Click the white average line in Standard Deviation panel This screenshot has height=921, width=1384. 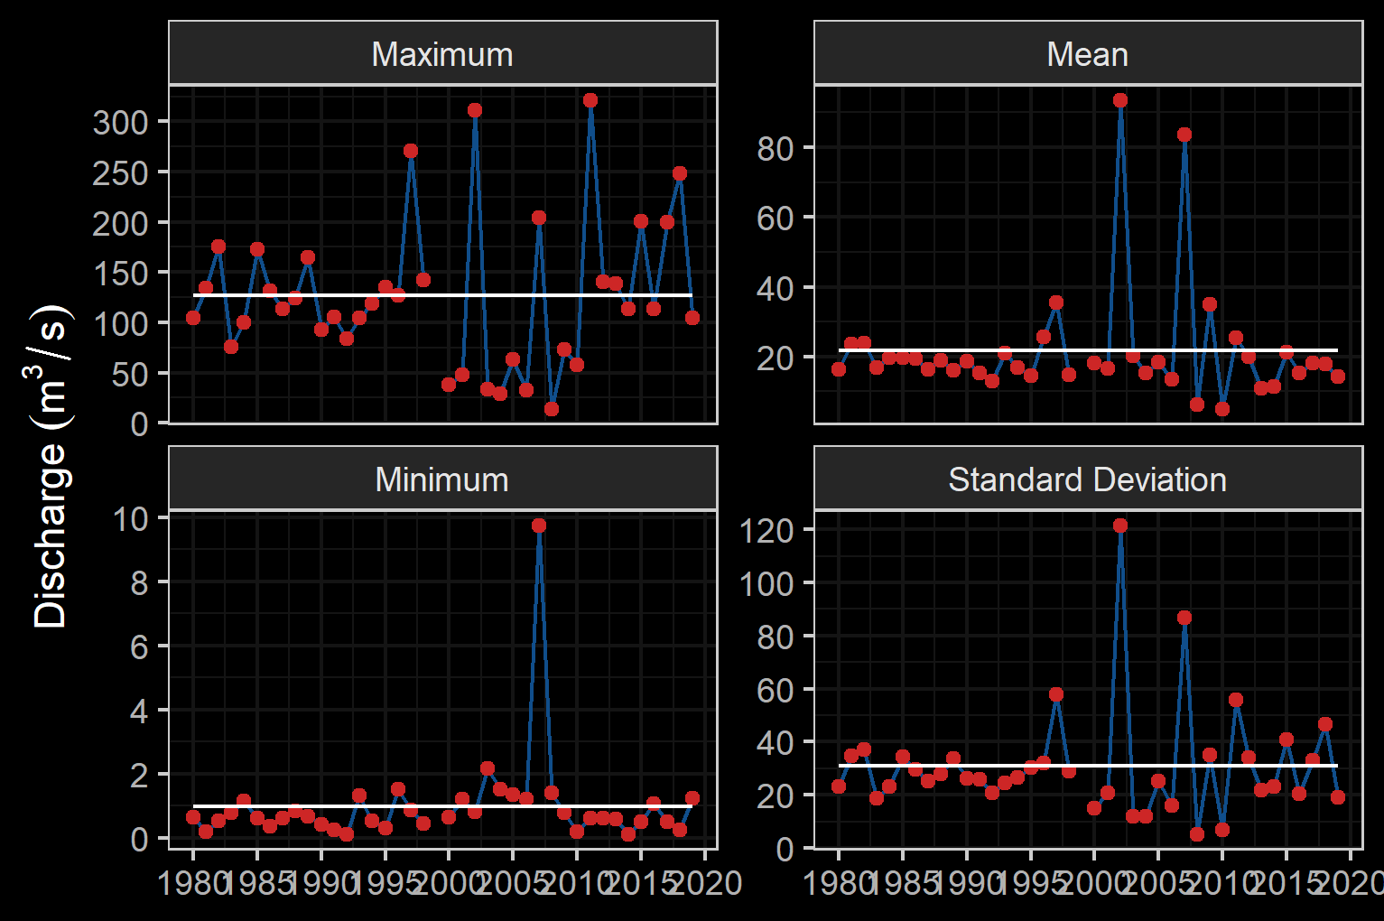1088,766
